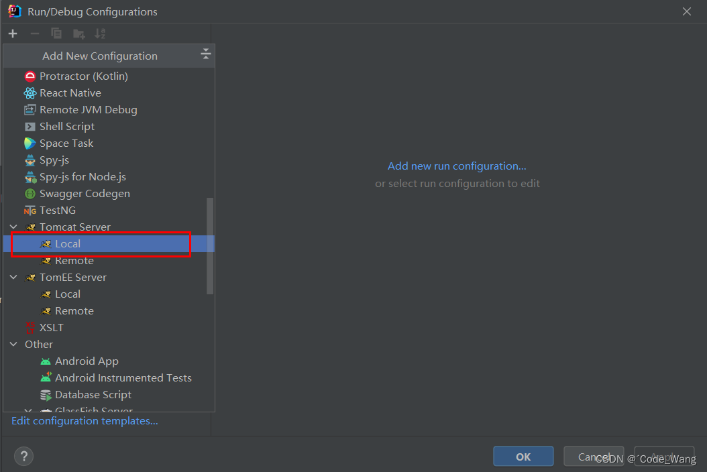Select Protractor (Kotlin) entry
707x472 pixels.
pyautogui.click(x=109, y=76)
